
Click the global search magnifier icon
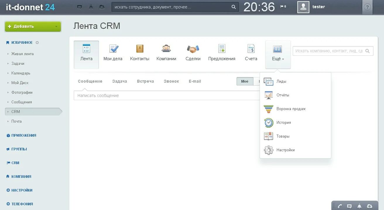click(x=234, y=7)
